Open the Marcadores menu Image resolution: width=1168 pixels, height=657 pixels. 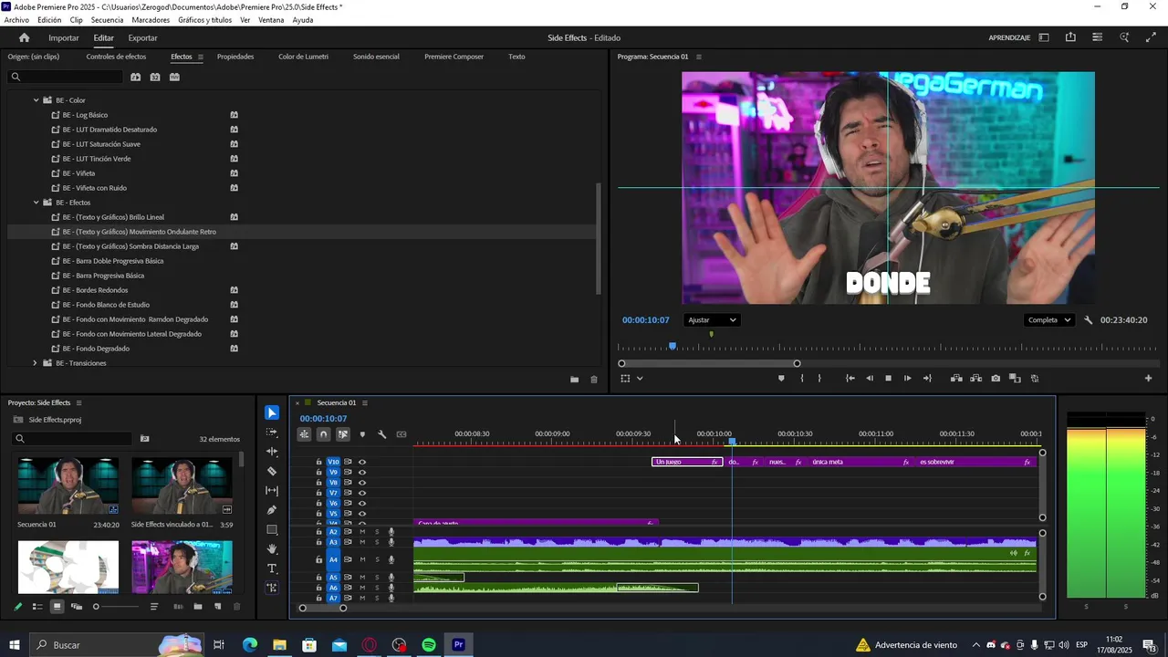(x=151, y=20)
